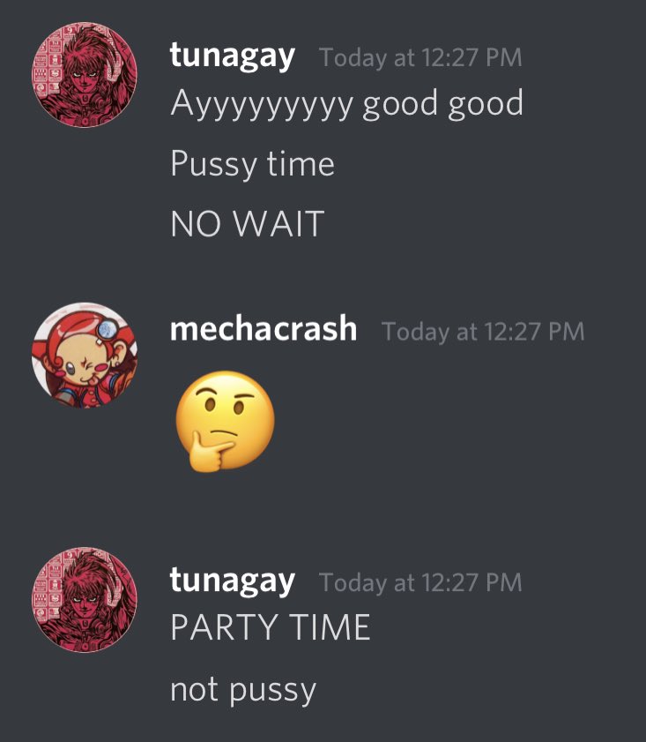Open mechacrash's cartoon avatar
Image resolution: width=646 pixels, height=742 pixels.
click(85, 355)
